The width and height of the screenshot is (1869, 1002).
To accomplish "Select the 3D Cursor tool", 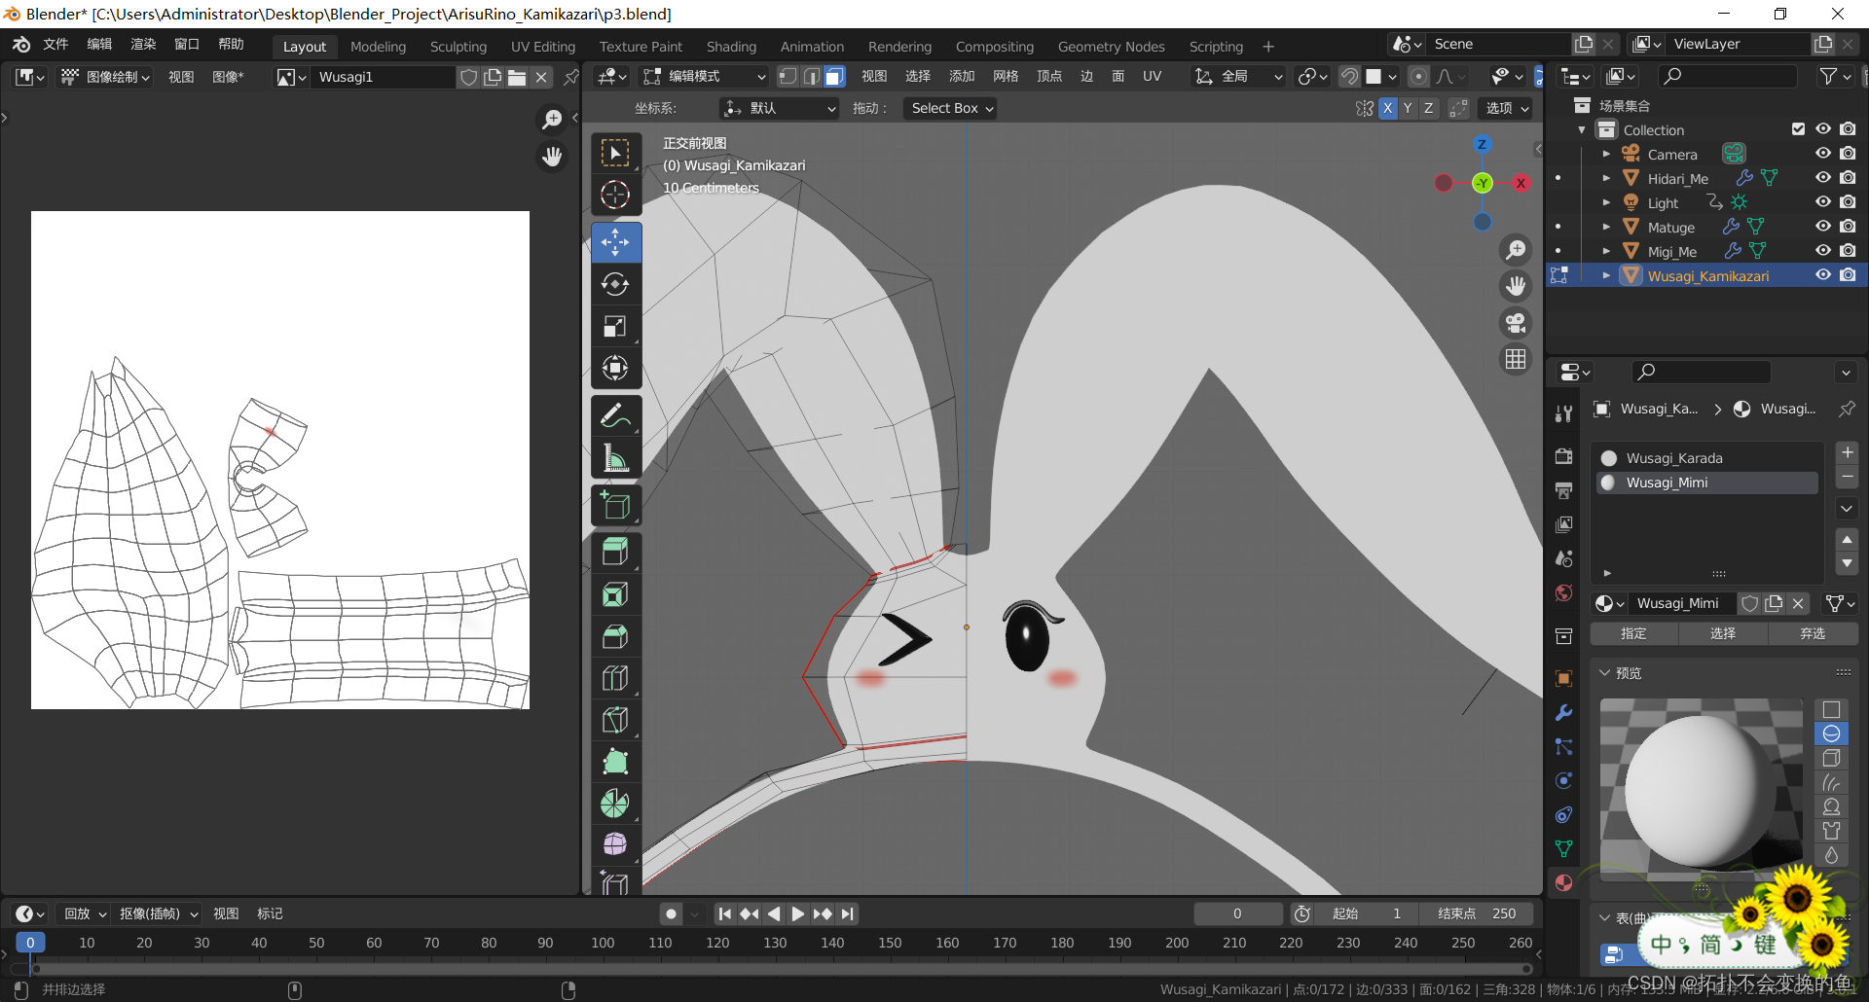I will tap(615, 195).
